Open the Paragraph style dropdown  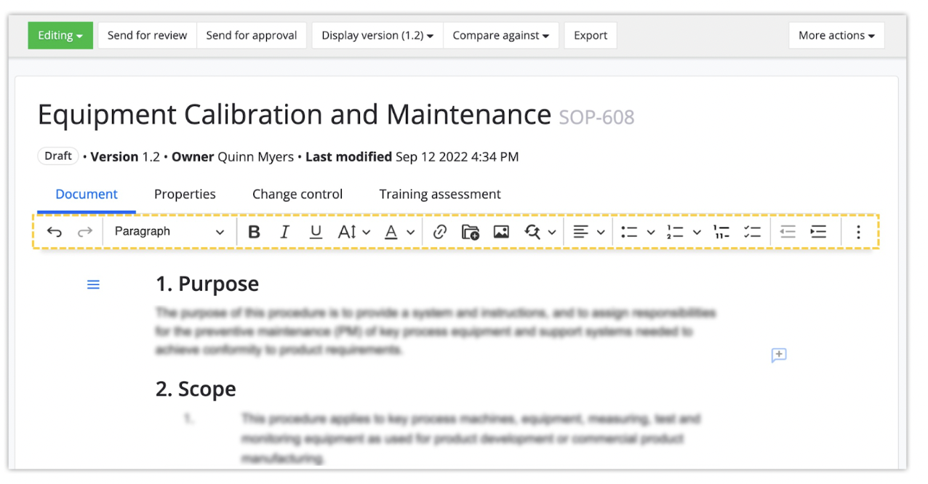coord(169,232)
